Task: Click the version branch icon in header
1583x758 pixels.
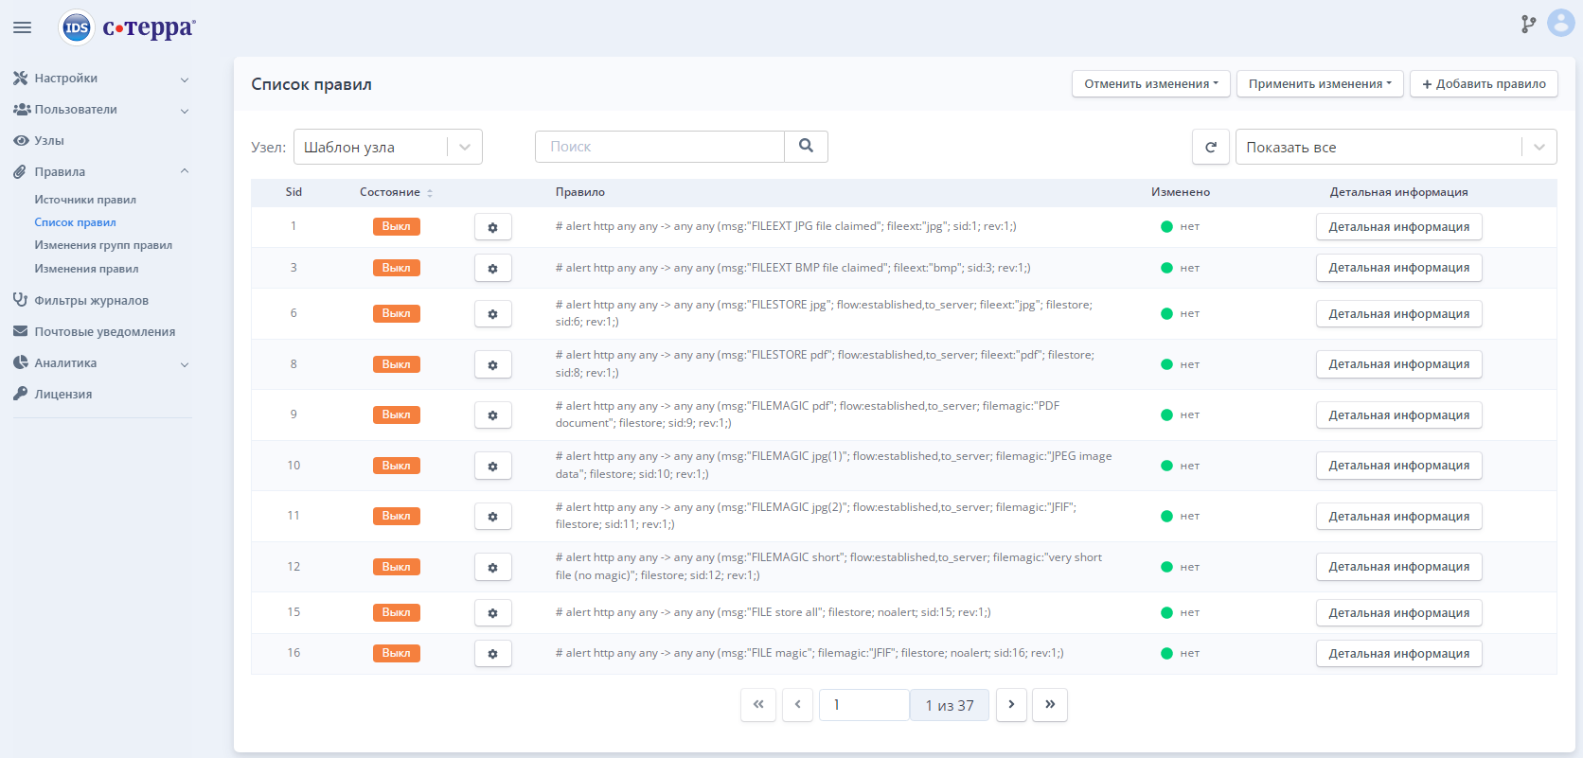Action: [x=1528, y=25]
